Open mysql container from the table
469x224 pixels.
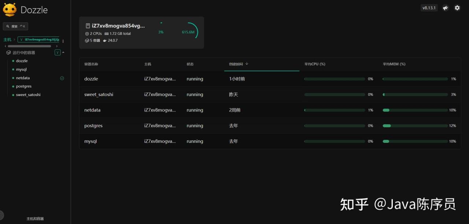coord(91,141)
